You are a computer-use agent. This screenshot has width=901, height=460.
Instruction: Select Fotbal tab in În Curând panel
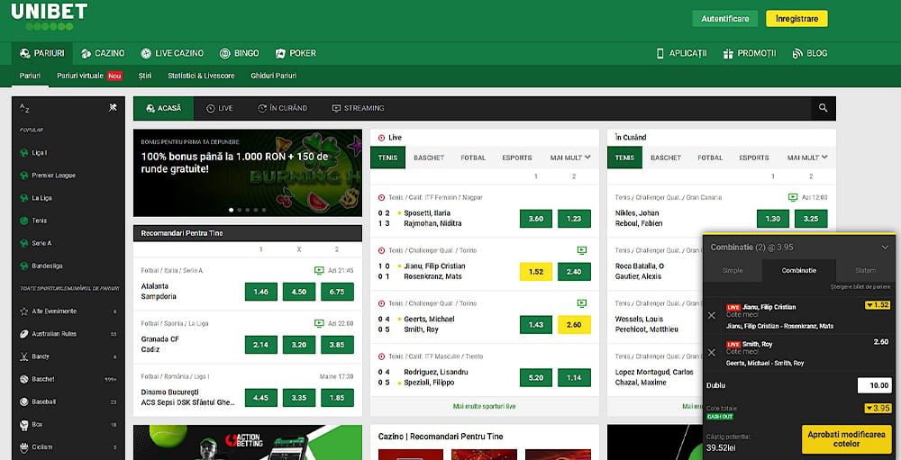(710, 158)
